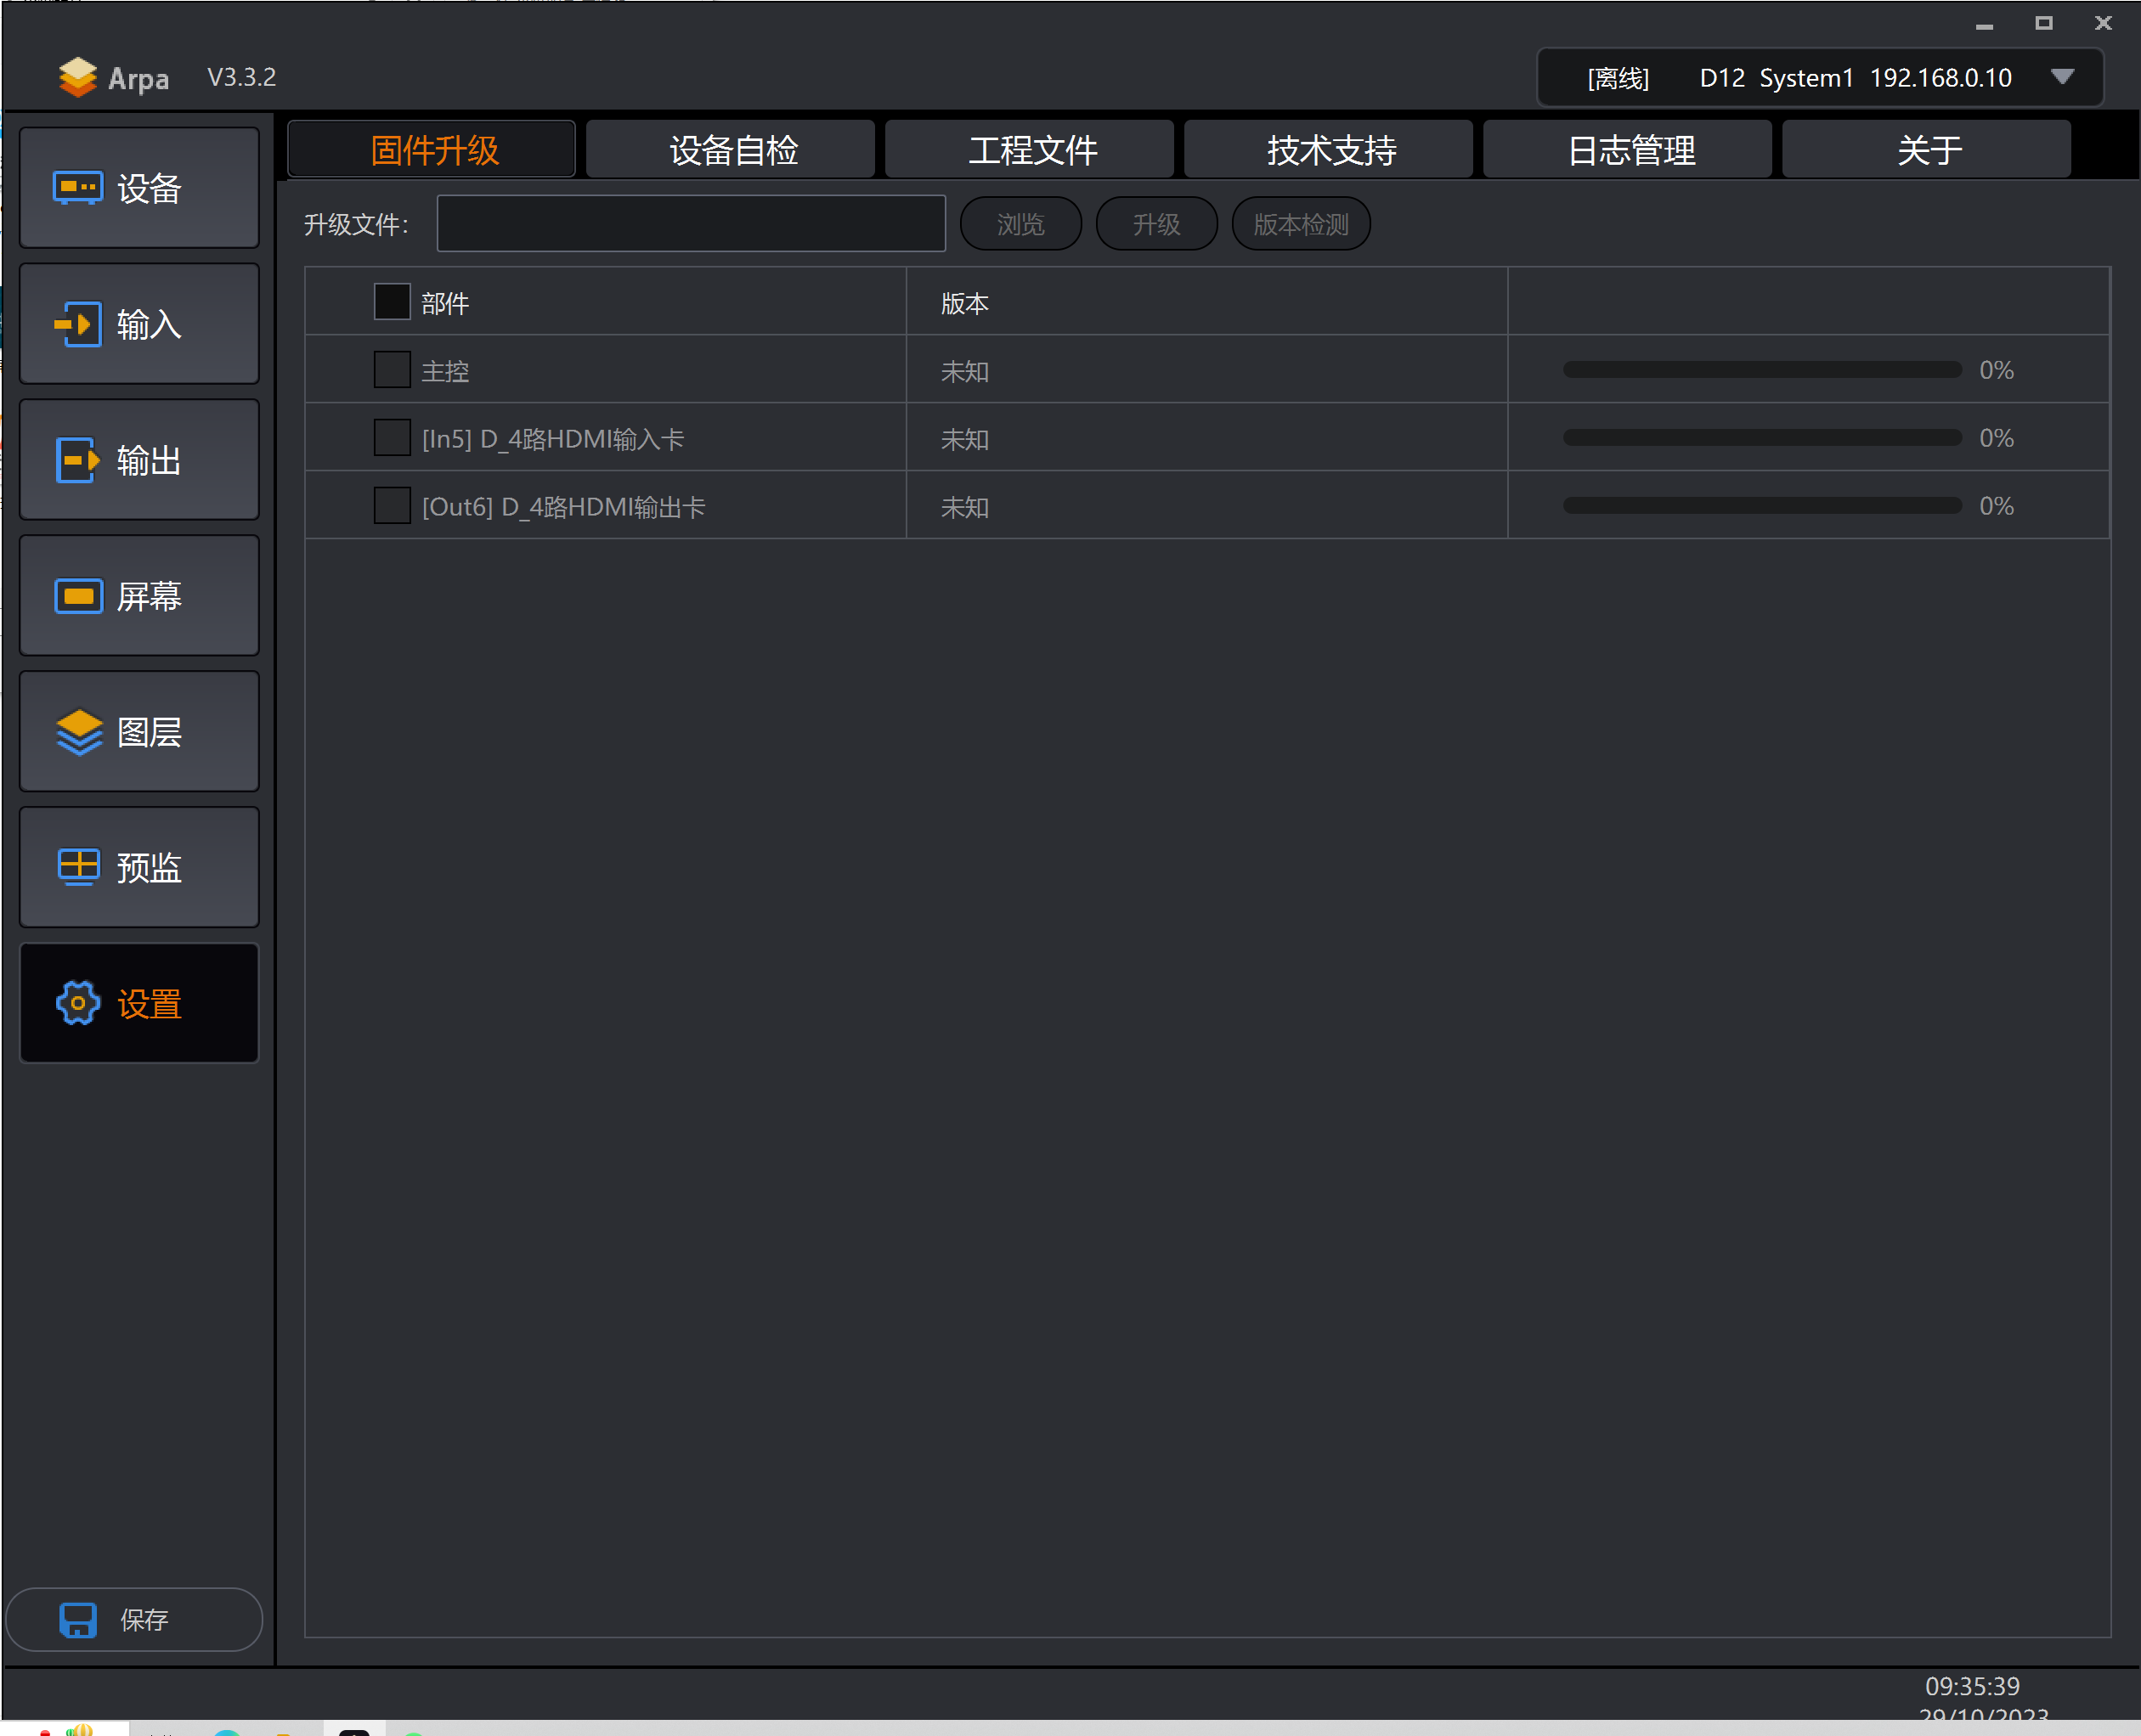This screenshot has width=2141, height=1736.
Task: Click the 浏览 browse button
Action: pos(1020,224)
